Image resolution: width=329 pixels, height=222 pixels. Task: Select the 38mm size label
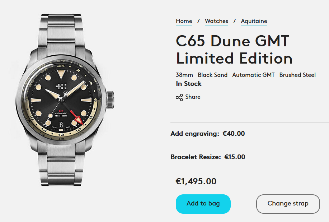tap(184, 75)
